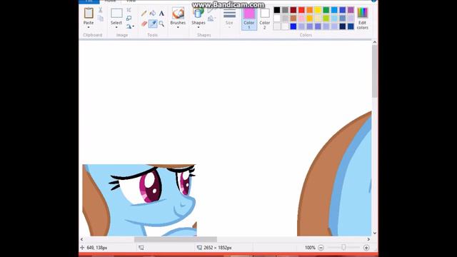
Task: Open the Select dropdown arrow
Action: 116,27
